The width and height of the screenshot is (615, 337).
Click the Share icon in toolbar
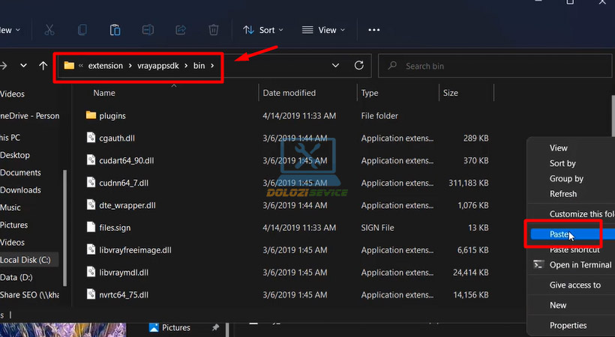click(181, 30)
